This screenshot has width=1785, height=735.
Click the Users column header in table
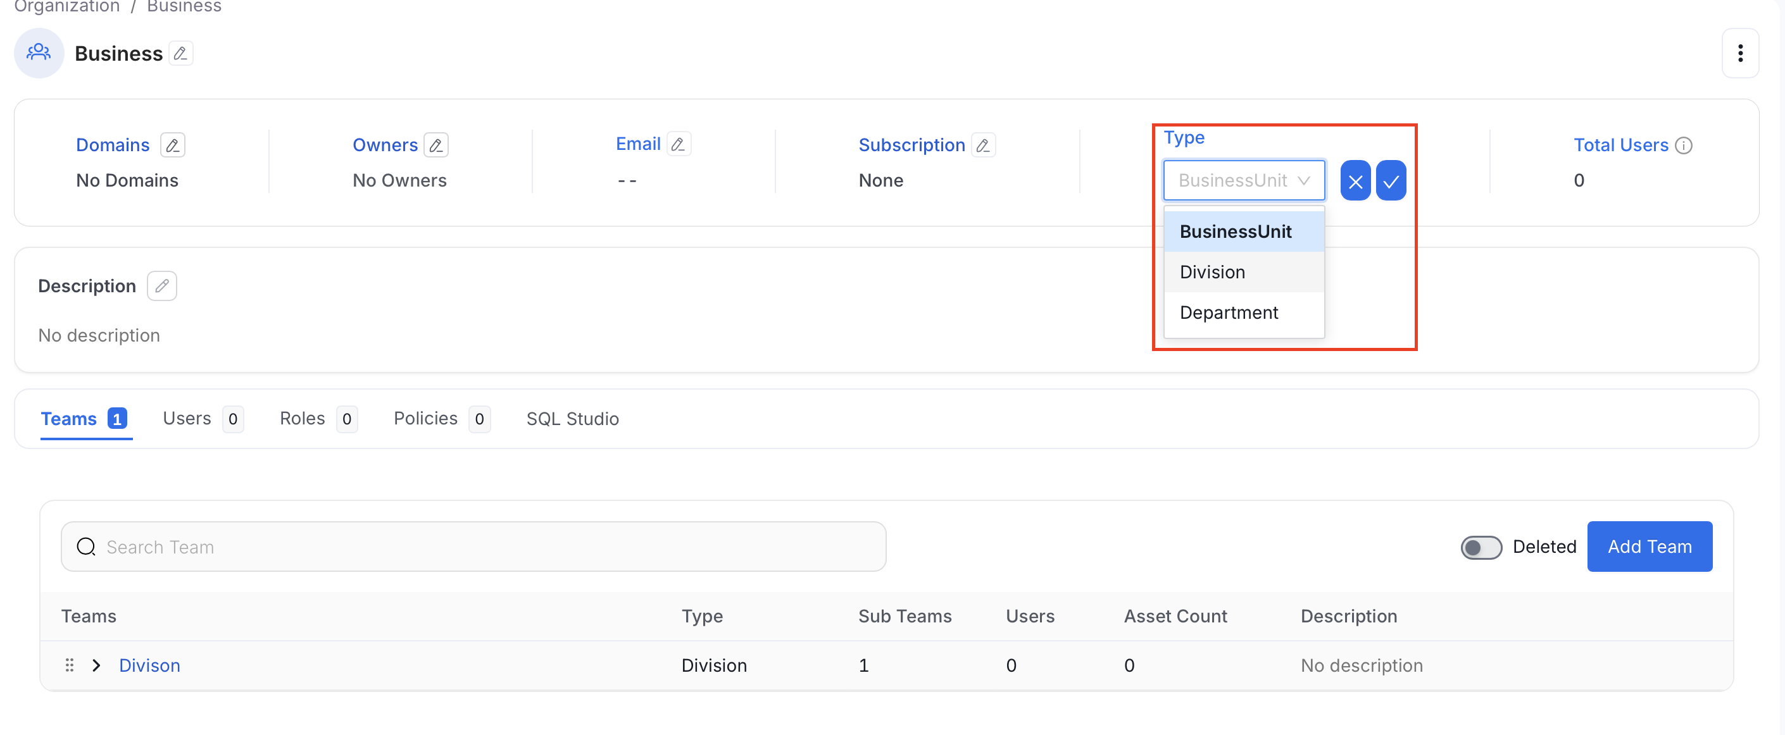pyautogui.click(x=1030, y=616)
